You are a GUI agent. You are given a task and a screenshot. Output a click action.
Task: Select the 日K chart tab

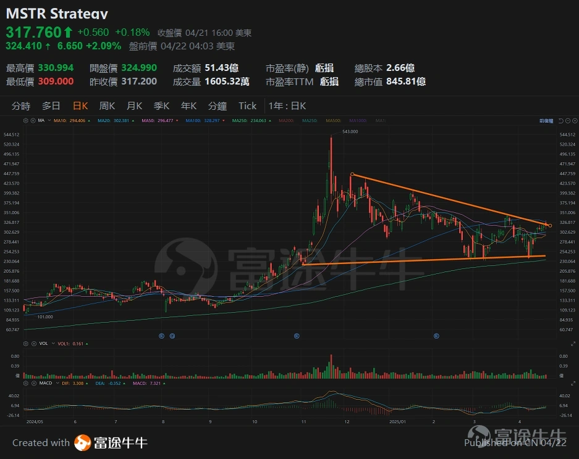(x=80, y=106)
